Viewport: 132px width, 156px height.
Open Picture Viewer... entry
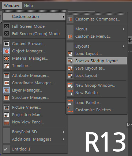(34, 108)
